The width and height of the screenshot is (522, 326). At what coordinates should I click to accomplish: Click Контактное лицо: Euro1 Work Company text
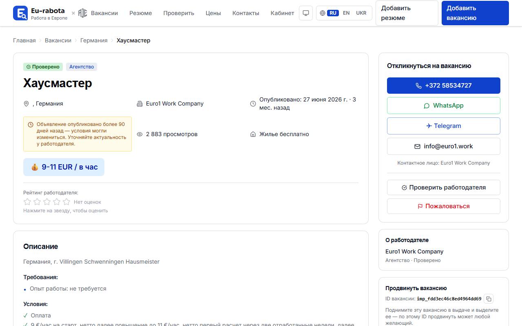coord(444,163)
